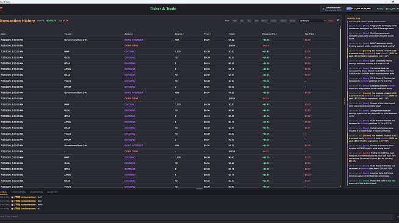399x223 pixels.
Task: Open the All Tickers filter dropdown
Action: click(x=312, y=21)
